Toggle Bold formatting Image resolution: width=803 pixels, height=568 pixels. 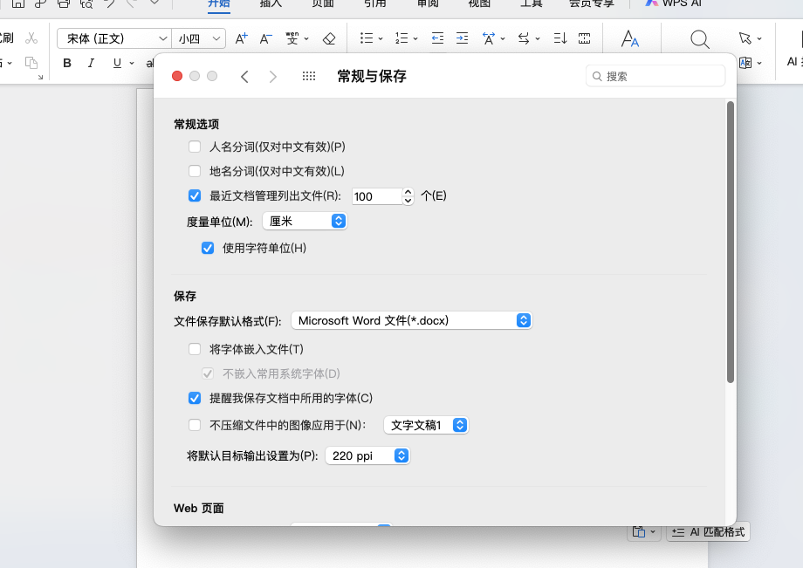(67, 63)
